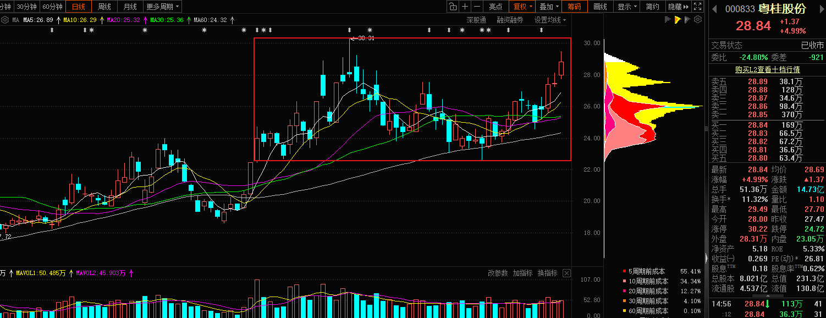Close the volume indicator panel with the X
The width and height of the screenshot is (826, 318).
566,273
